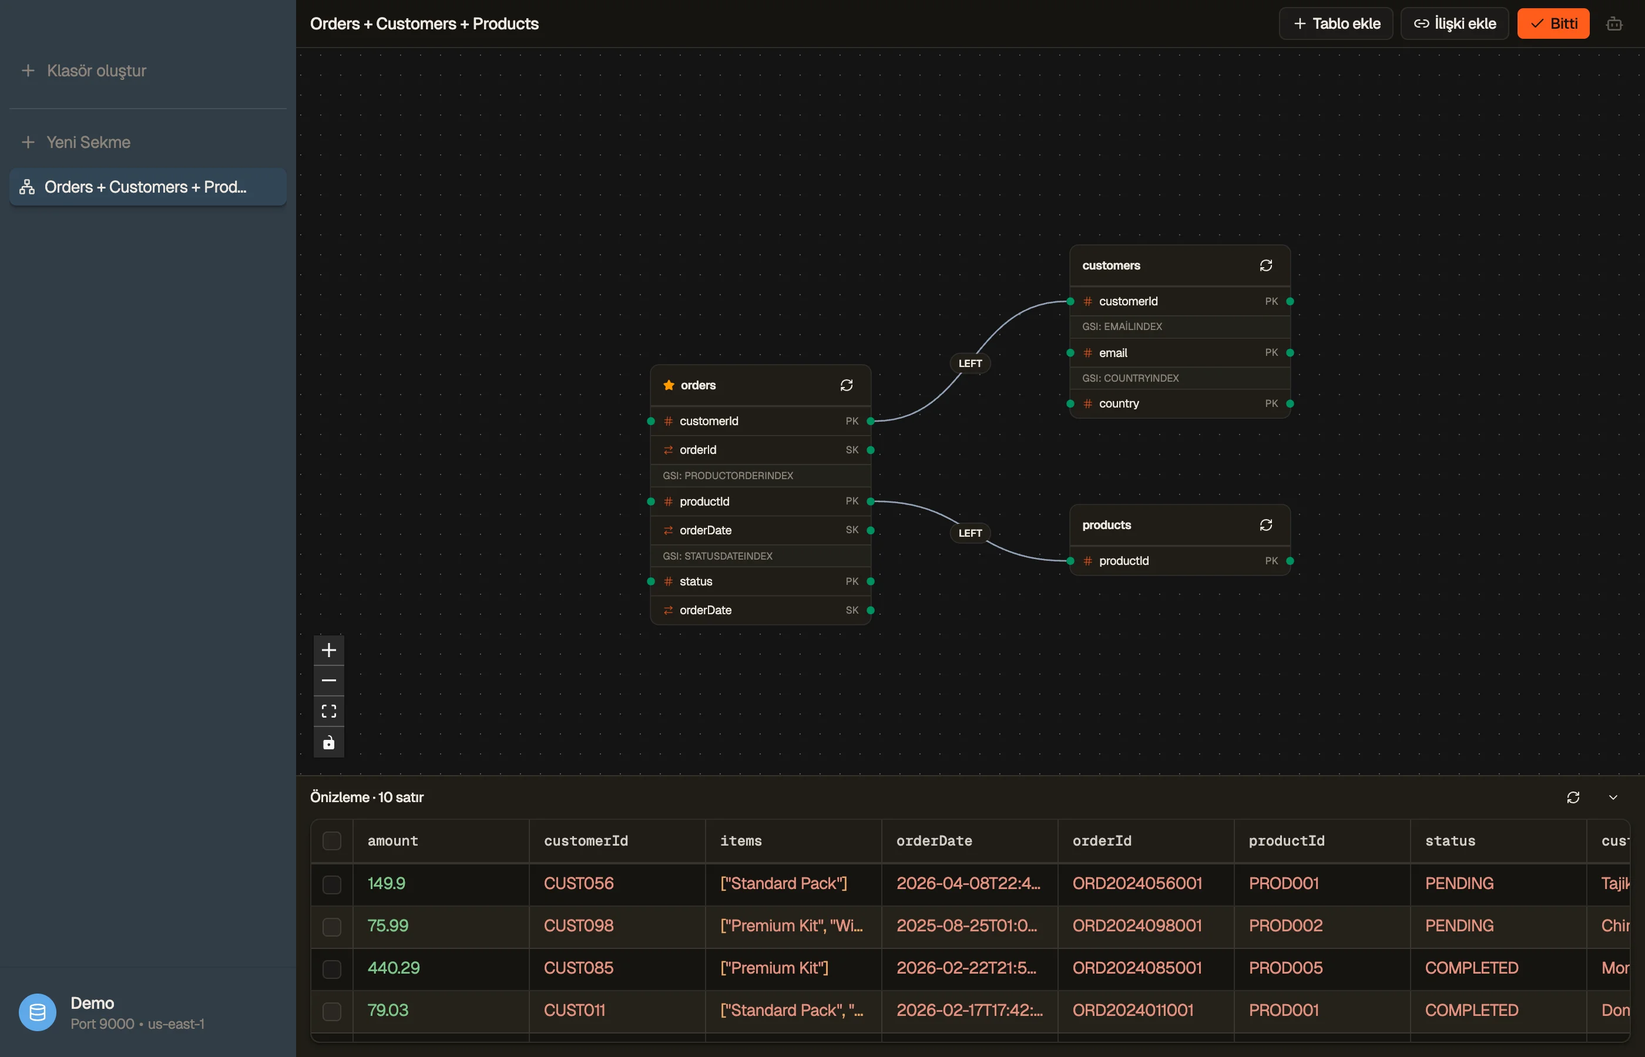
Task: Open the AI assistant icon at top right
Action: click(1614, 24)
